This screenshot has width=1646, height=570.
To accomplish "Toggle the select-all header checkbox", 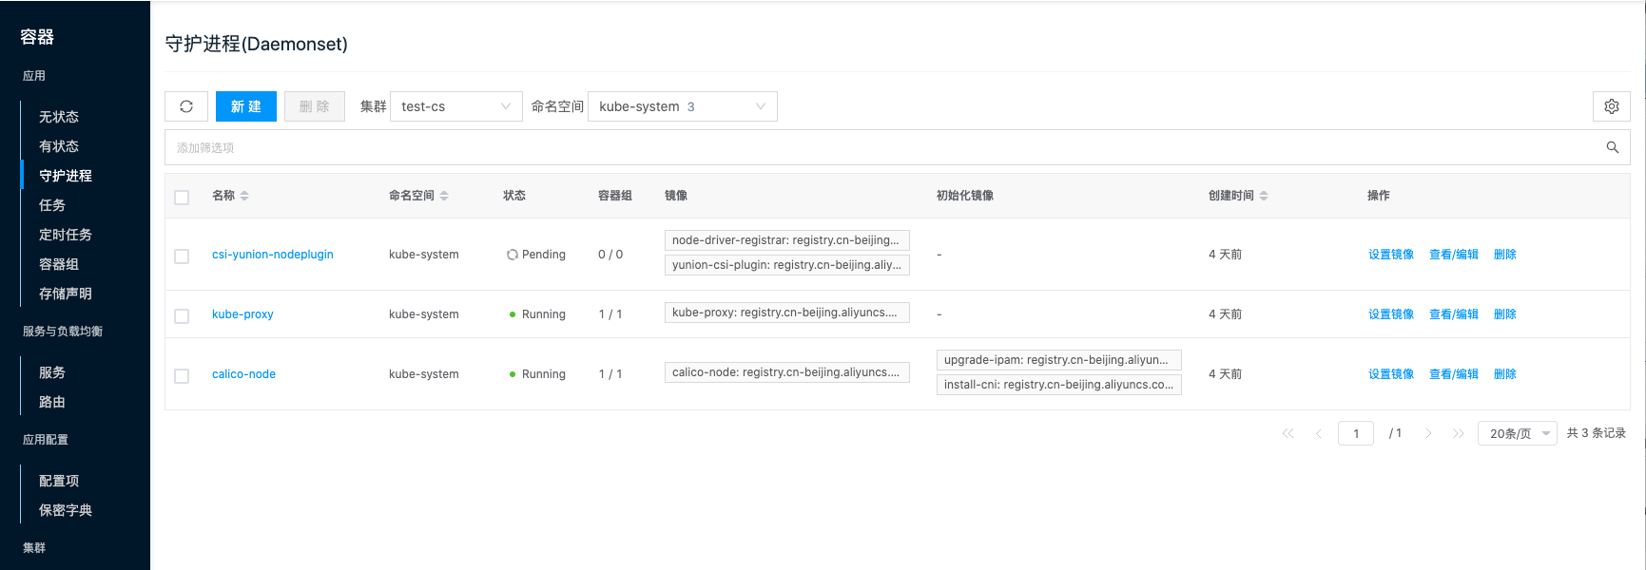I will tap(182, 198).
